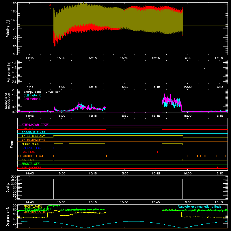
Task: Select 'Absolute geomagnetic latitude' label
Action: (200, 206)
